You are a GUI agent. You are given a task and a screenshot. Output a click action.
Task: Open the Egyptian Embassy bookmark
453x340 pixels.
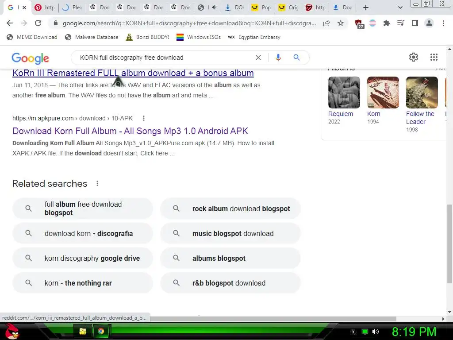254,37
